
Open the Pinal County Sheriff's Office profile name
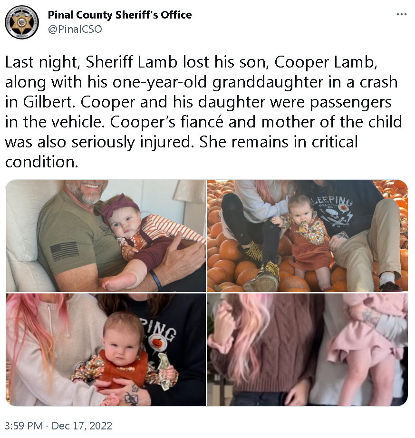[x=120, y=15]
